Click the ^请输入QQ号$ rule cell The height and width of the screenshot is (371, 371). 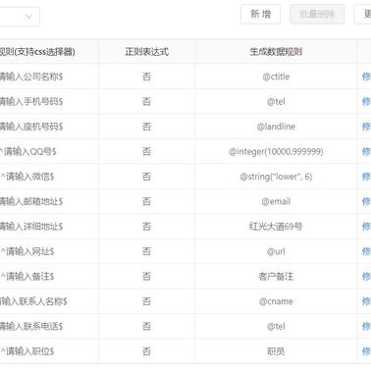tap(49, 151)
